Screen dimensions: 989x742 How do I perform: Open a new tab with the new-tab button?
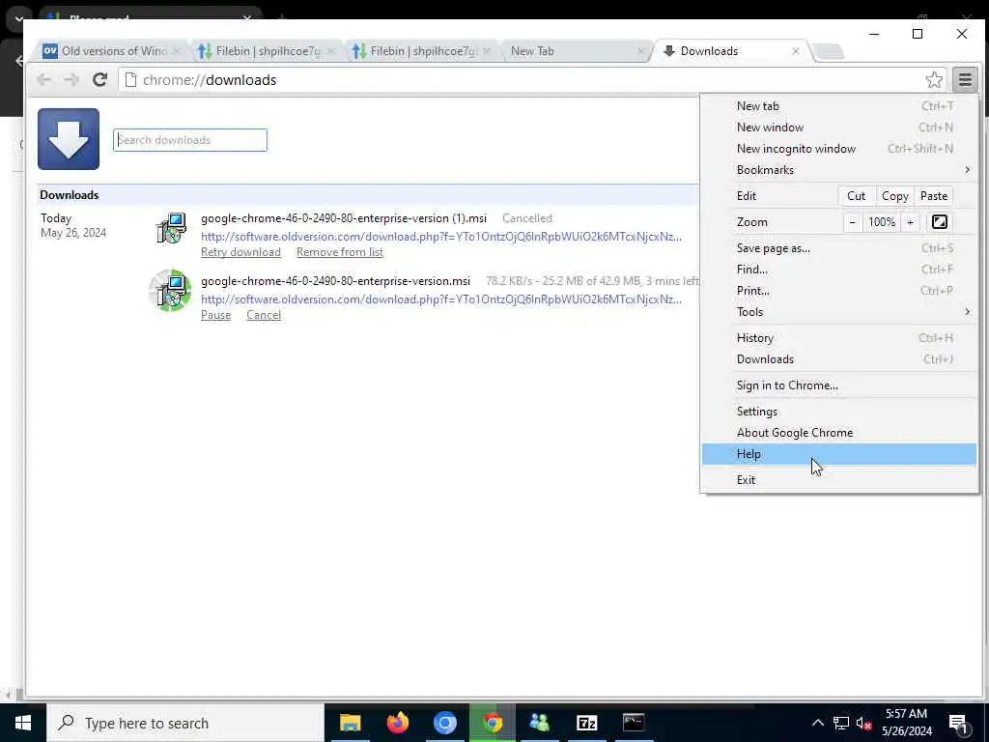coord(828,52)
